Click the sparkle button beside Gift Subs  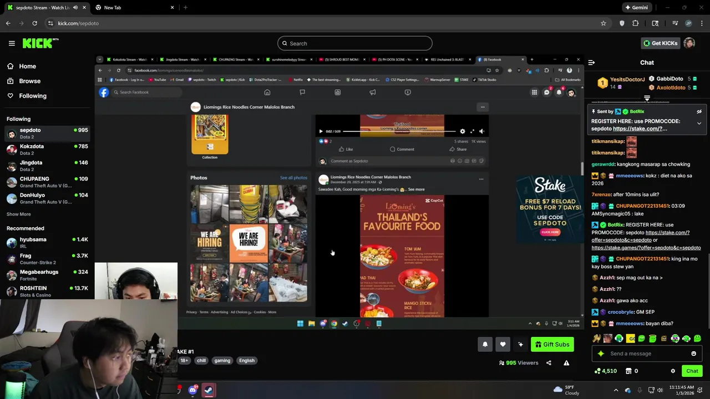pos(520,345)
